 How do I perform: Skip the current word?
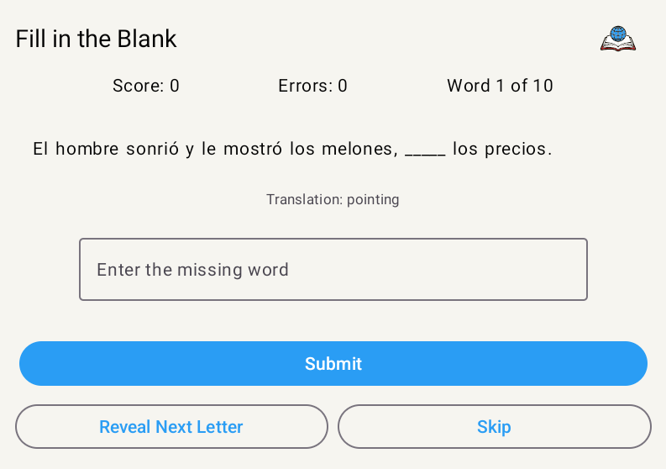tap(495, 426)
